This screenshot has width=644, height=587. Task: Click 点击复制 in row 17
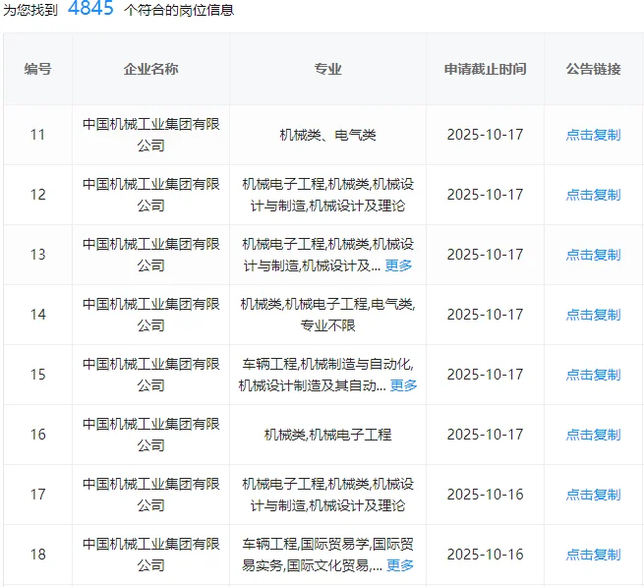[593, 495]
